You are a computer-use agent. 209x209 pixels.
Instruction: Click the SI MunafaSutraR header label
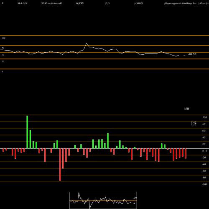coord(51,3)
